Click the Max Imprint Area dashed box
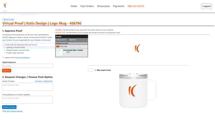Viewport: 215px width, 121px height. 91,70
